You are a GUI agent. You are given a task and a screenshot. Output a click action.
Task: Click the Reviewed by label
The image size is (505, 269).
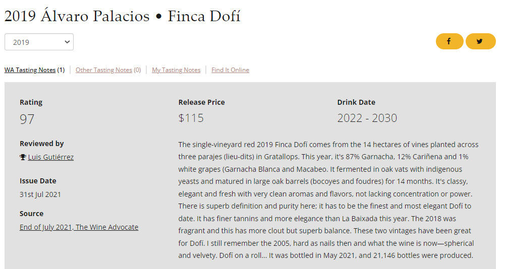tap(41, 144)
